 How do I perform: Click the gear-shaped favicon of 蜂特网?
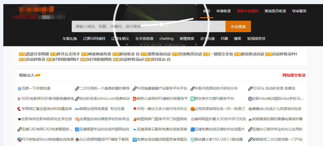pyautogui.click(x=193, y=119)
